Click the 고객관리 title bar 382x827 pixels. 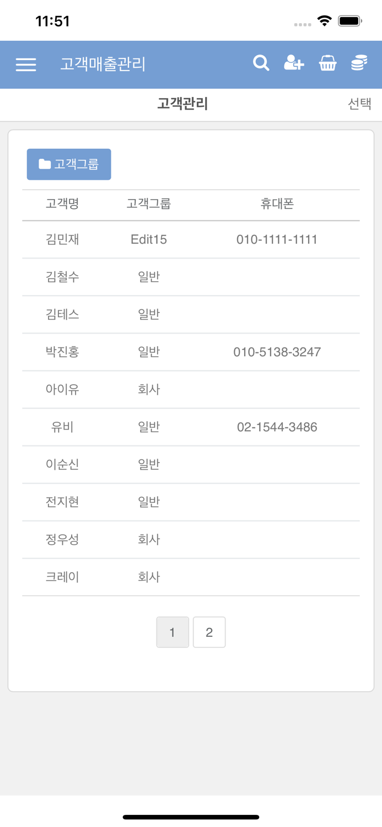[x=182, y=104]
